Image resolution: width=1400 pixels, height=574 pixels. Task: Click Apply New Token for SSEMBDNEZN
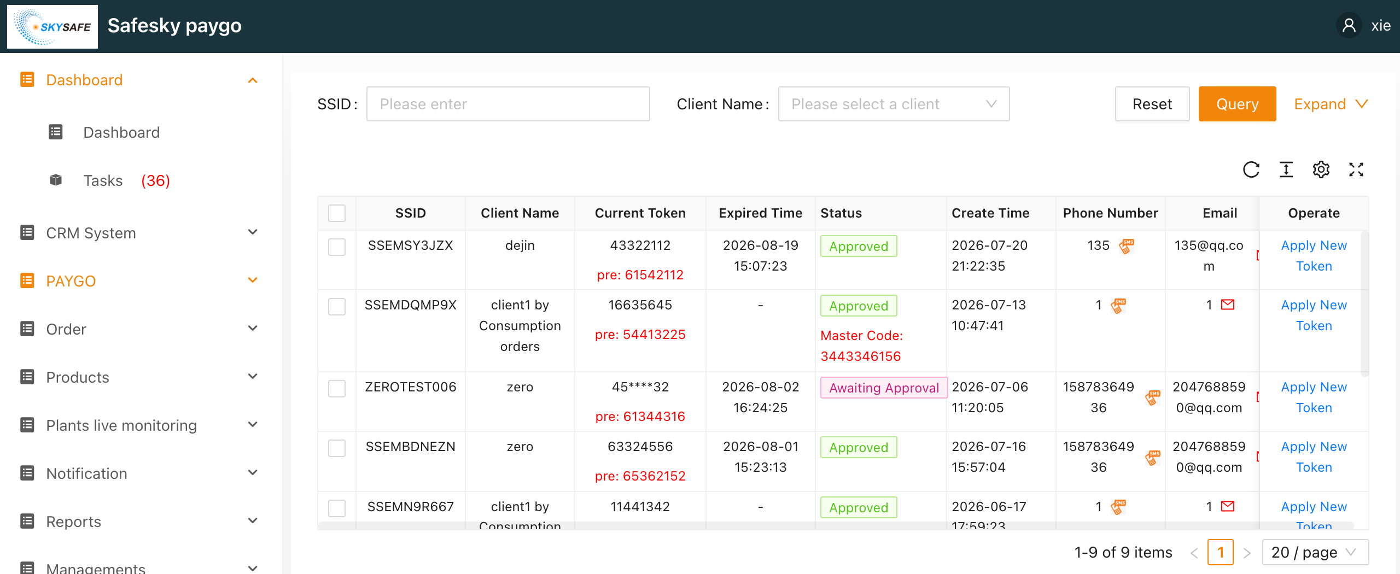coord(1314,456)
